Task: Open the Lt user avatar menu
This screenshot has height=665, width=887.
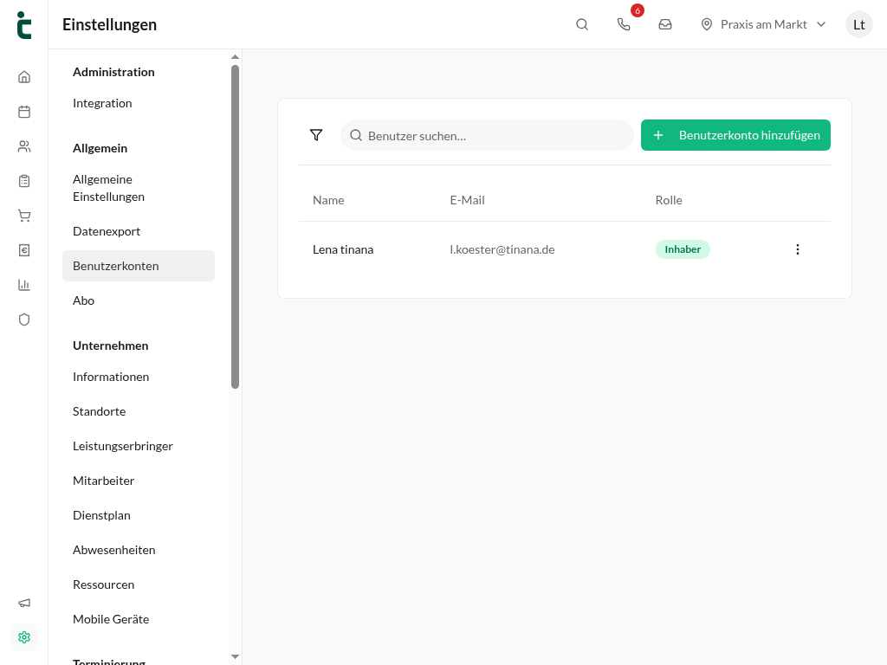Action: (x=858, y=24)
